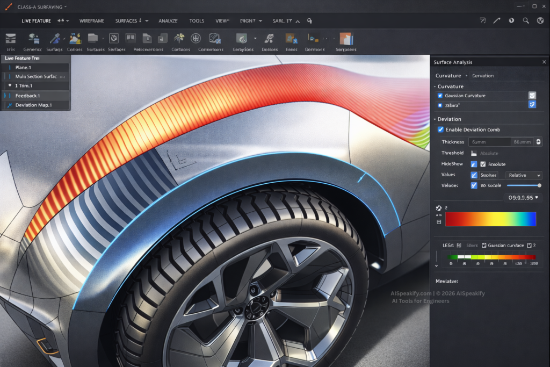Click the Generic tool icon in the ribbon
Image resolution: width=550 pixels, height=367 pixels.
tap(34, 39)
